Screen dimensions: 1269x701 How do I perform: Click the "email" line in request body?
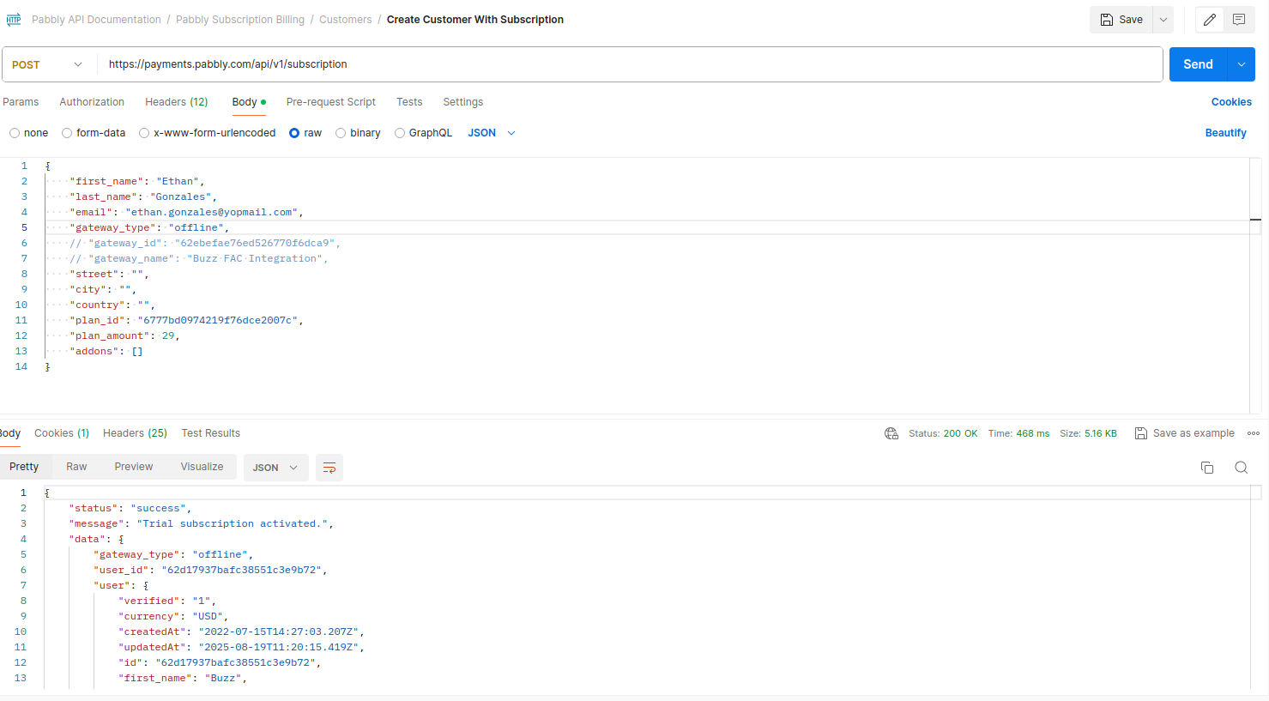(x=186, y=212)
